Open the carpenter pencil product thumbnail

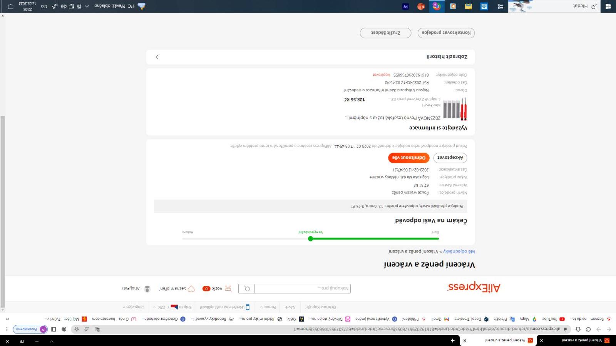(455, 109)
